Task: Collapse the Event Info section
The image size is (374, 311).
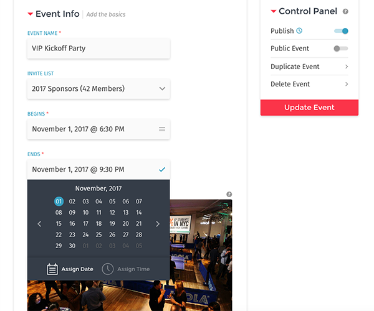Action: pos(31,14)
